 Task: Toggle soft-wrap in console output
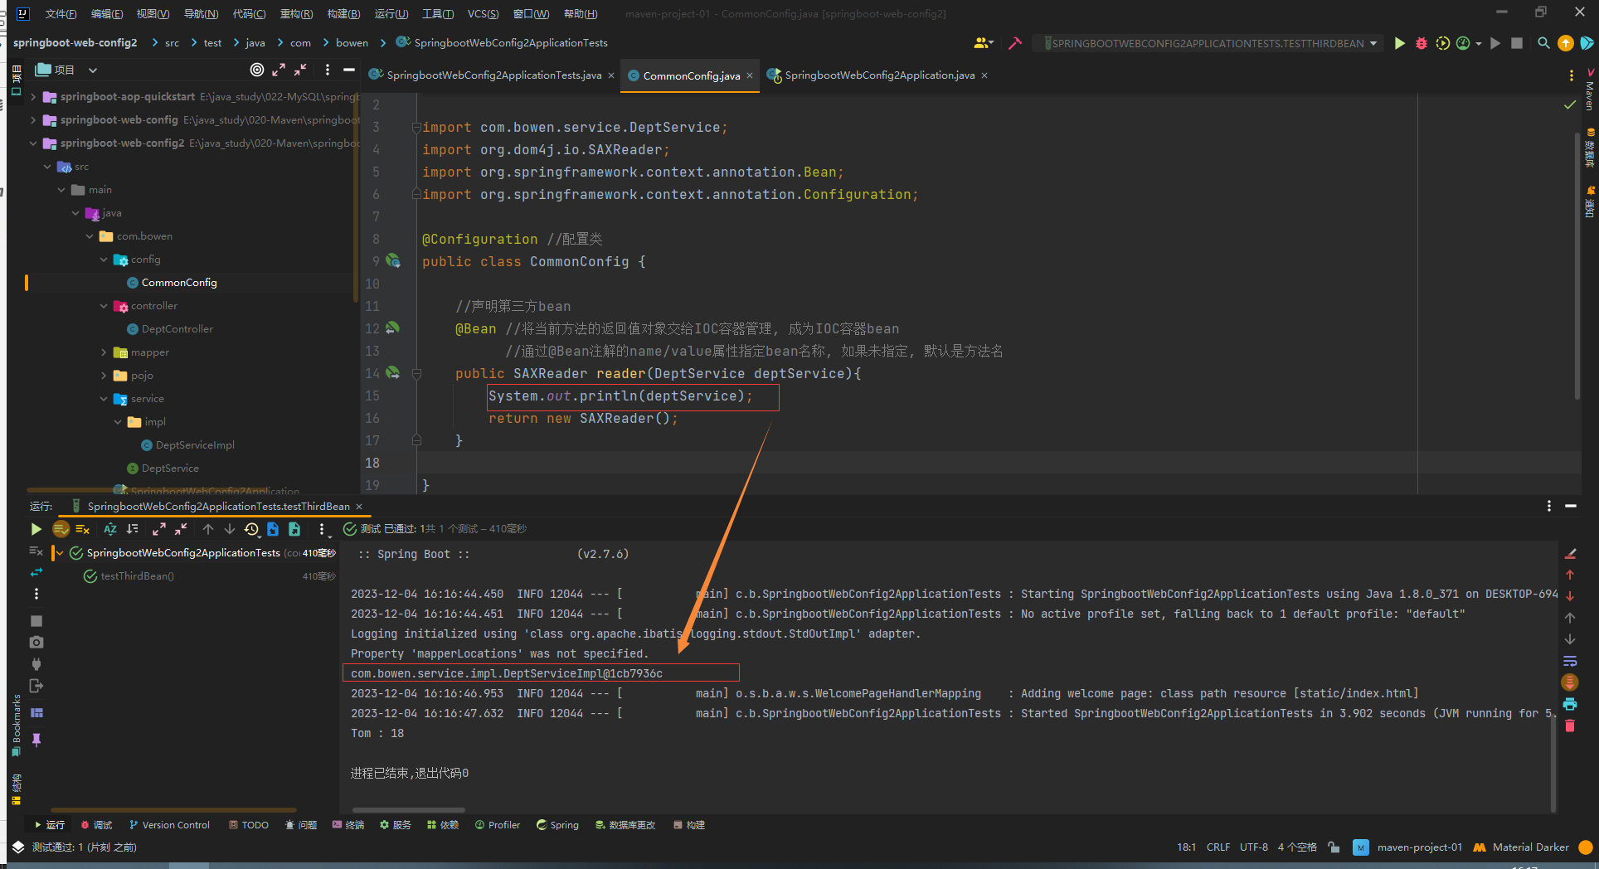pyautogui.click(x=1570, y=661)
